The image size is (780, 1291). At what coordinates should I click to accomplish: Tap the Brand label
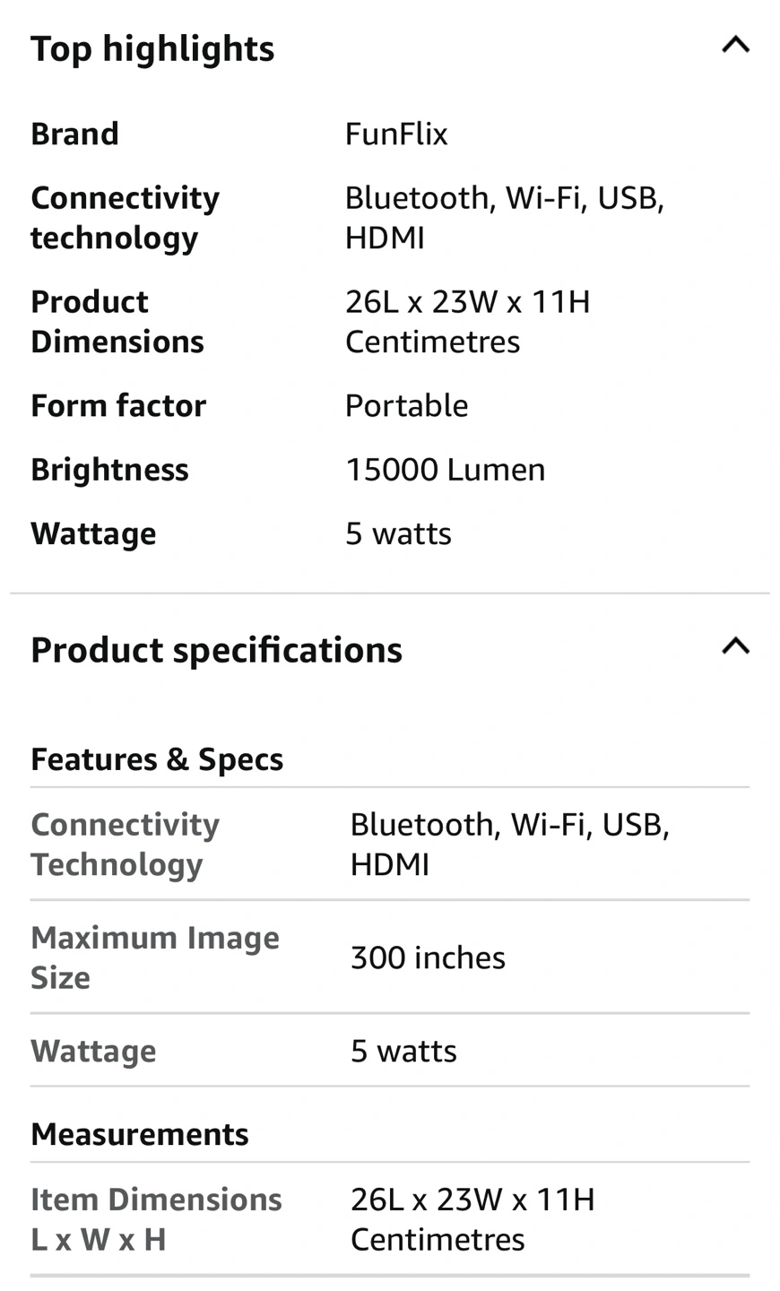tap(74, 134)
